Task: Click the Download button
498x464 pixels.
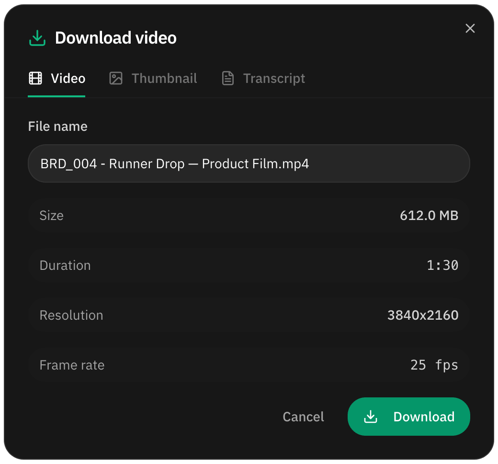Action: [x=409, y=416]
